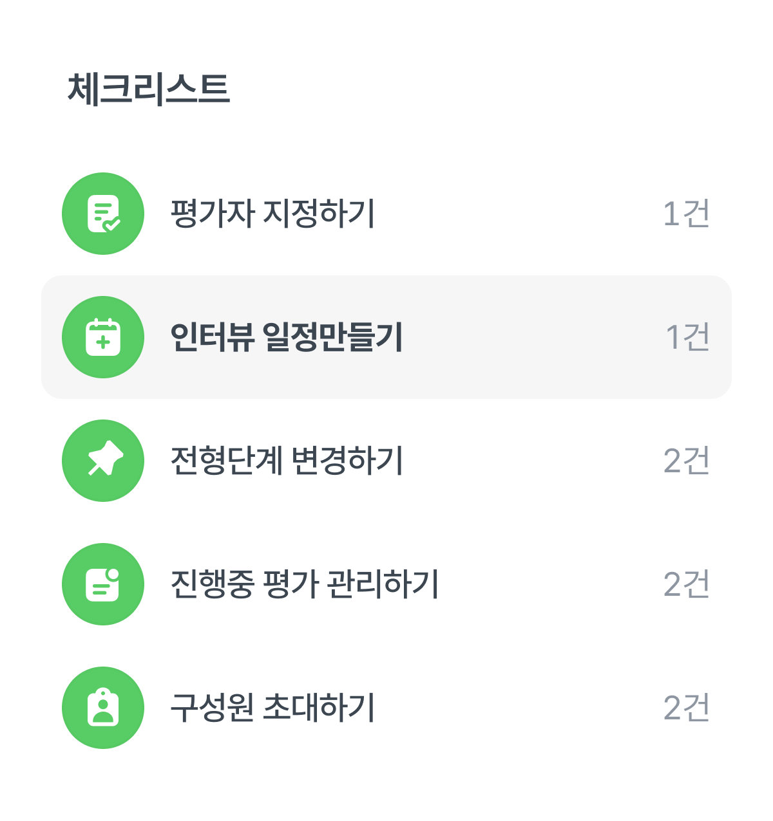
Task: Click the 2건 count beside 구성원 초대하기
Action: 686,708
